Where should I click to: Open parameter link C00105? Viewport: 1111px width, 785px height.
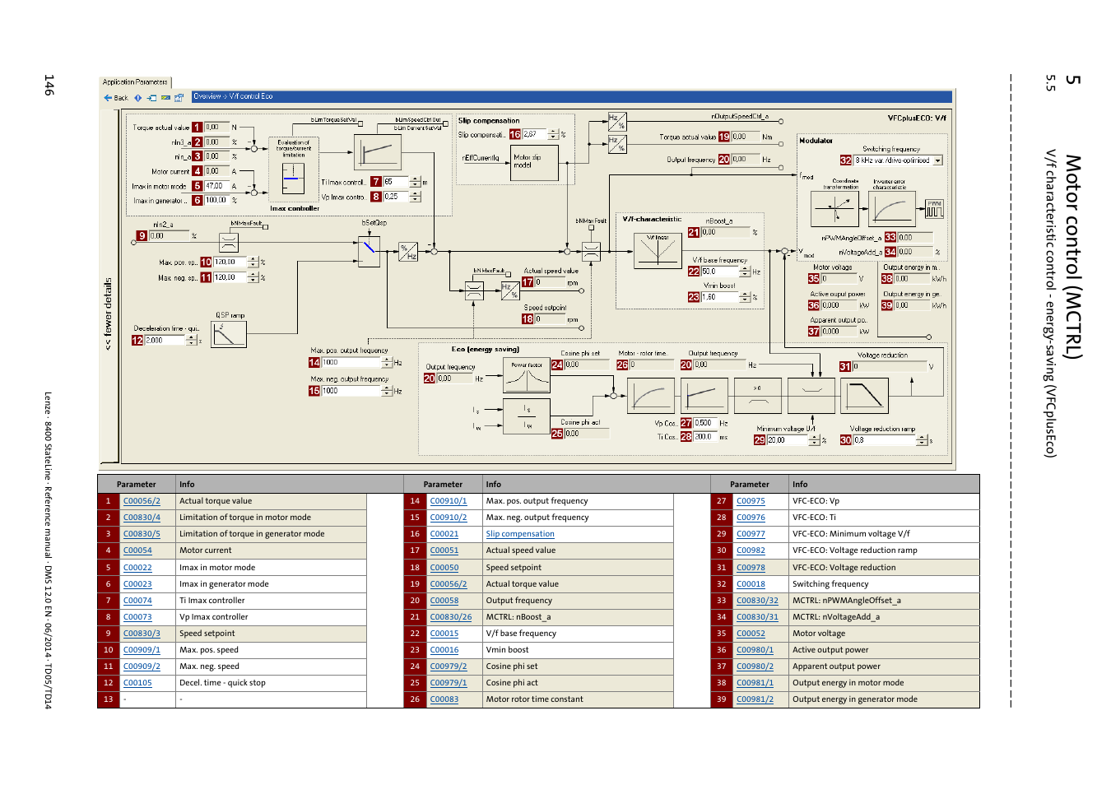pos(137,683)
